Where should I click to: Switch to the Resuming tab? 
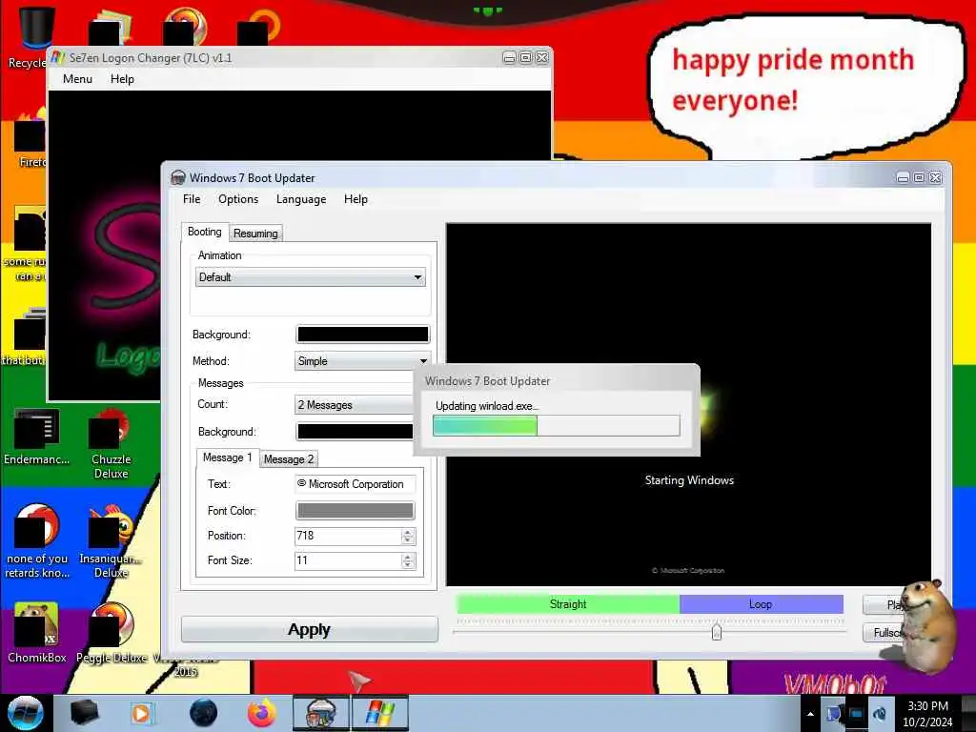pos(255,234)
